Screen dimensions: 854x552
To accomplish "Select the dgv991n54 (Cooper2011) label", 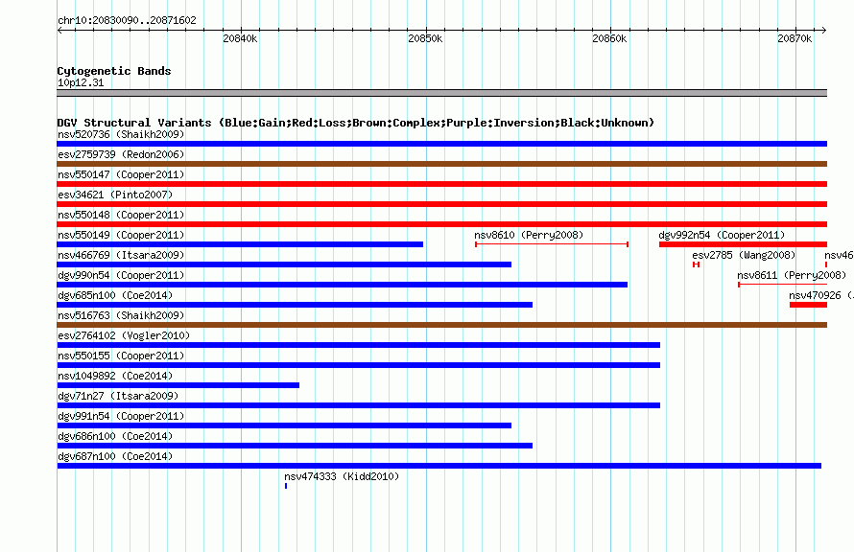I will (x=121, y=416).
